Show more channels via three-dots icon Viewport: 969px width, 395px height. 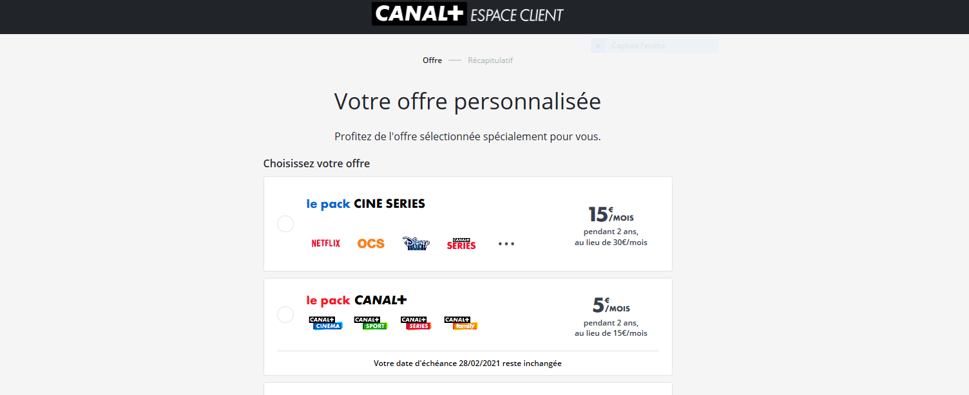pyautogui.click(x=506, y=244)
